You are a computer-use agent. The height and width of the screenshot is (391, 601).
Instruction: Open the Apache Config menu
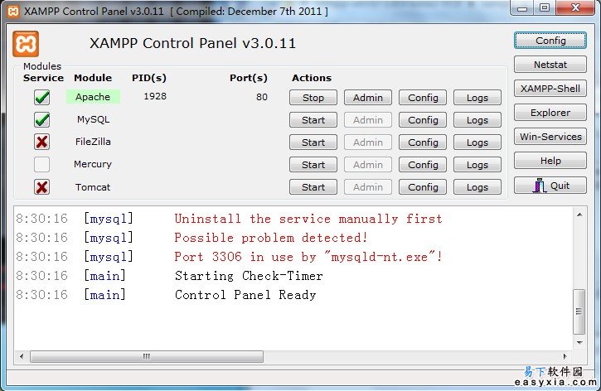423,98
